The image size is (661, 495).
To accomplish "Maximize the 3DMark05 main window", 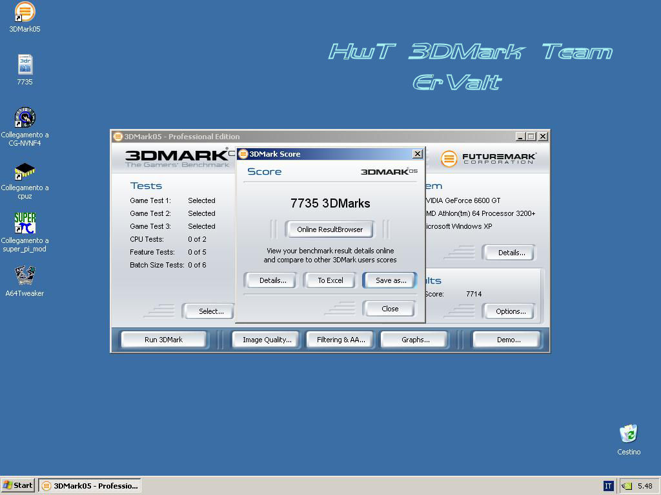I will 531,137.
